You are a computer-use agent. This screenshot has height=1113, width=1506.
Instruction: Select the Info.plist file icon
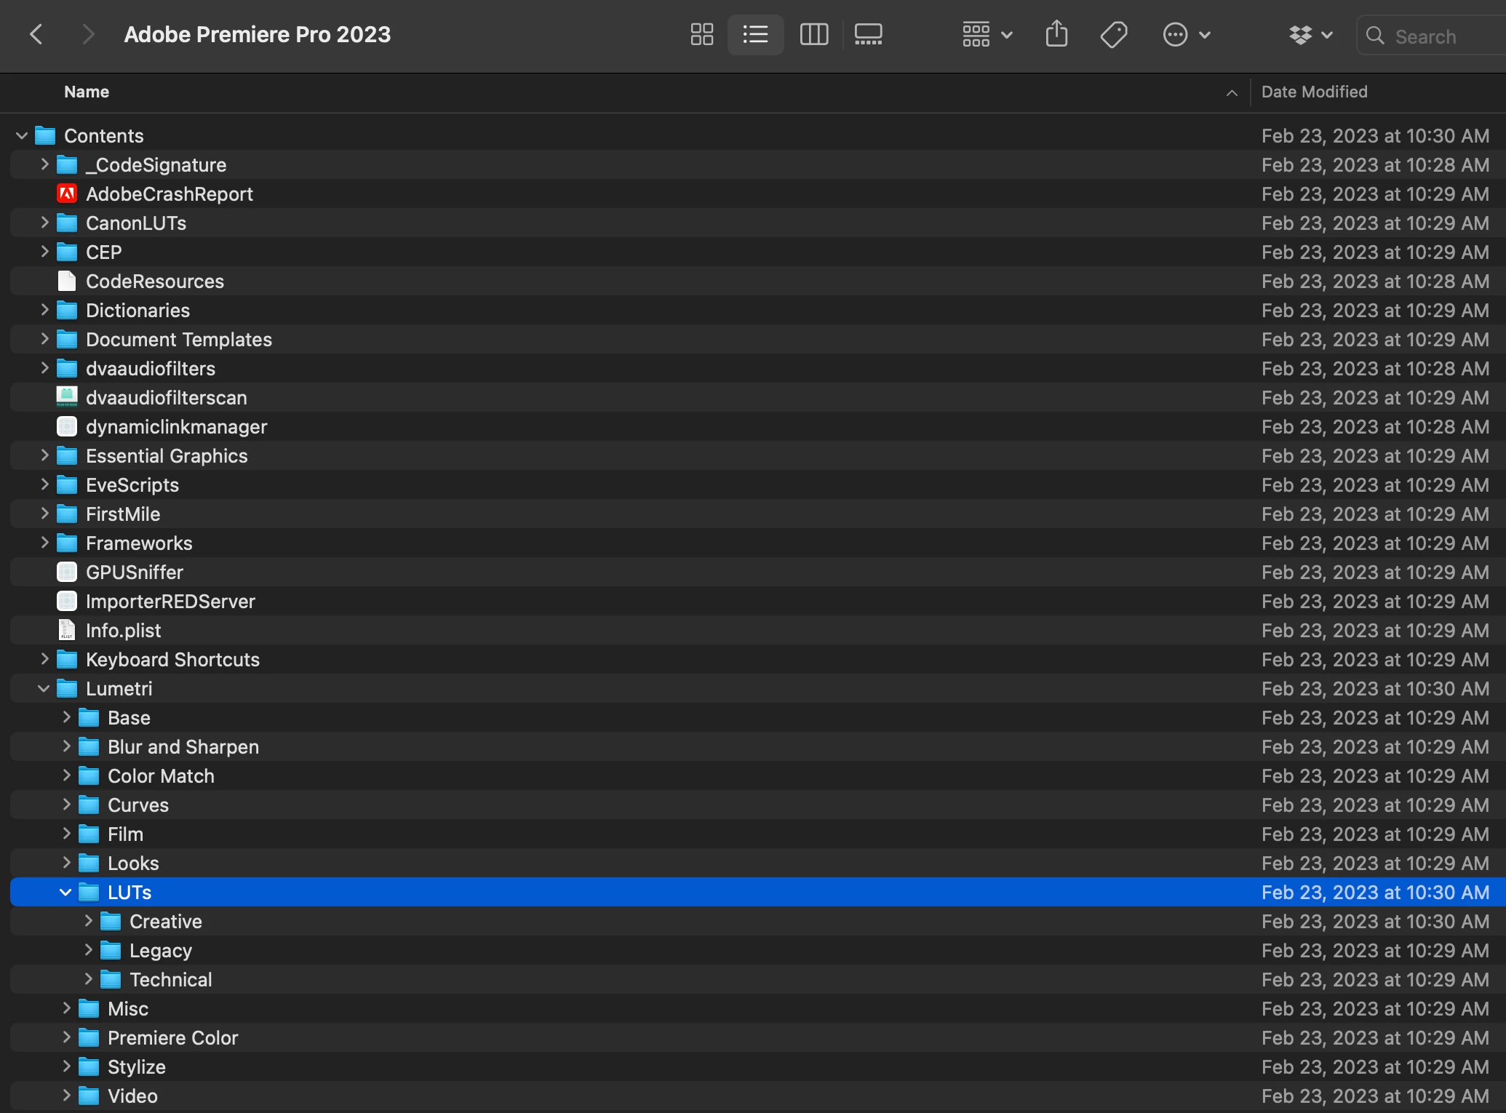tap(67, 631)
